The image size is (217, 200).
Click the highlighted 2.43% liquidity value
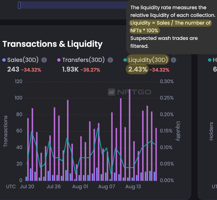tap(138, 69)
